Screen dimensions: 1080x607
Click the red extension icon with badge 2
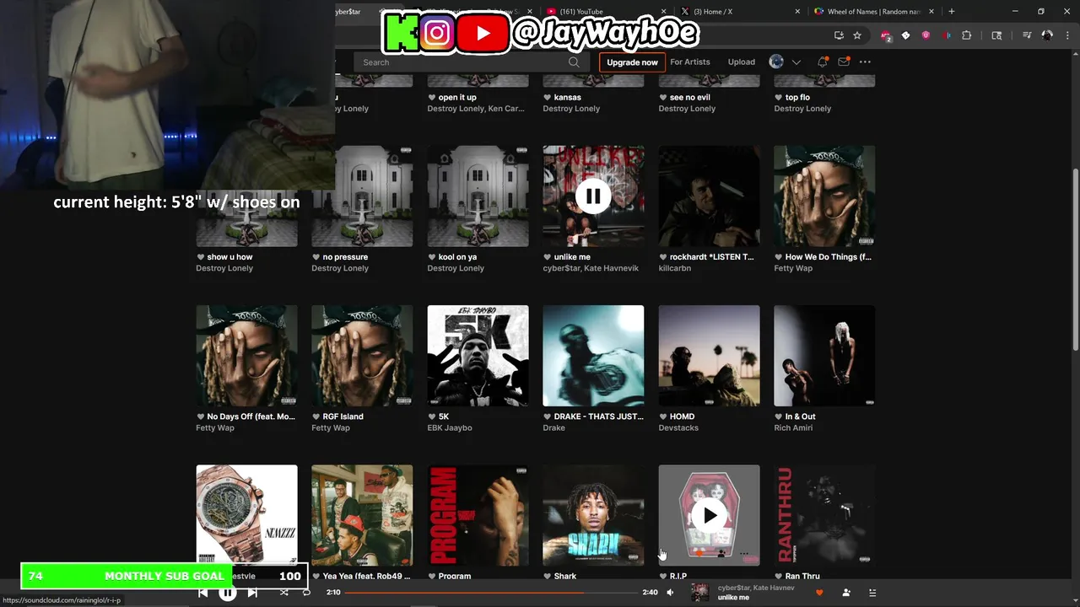point(885,35)
